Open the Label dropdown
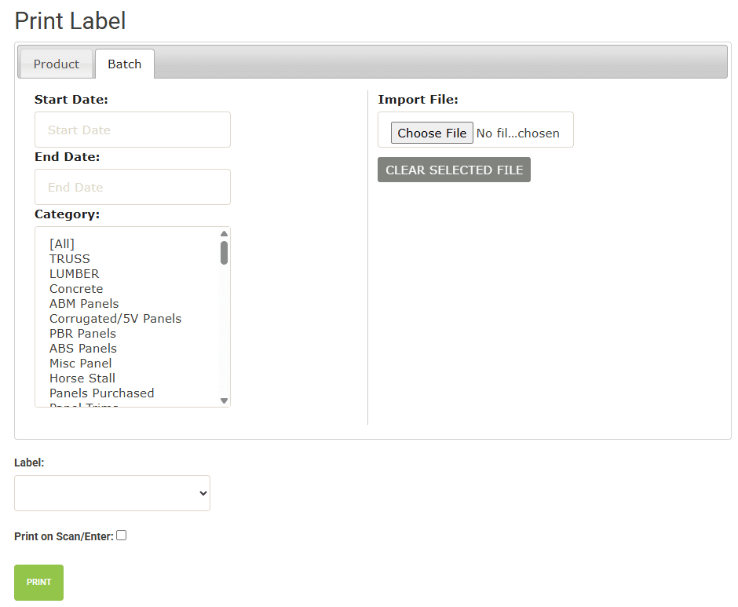Screen dimensions: 738x607 point(112,492)
